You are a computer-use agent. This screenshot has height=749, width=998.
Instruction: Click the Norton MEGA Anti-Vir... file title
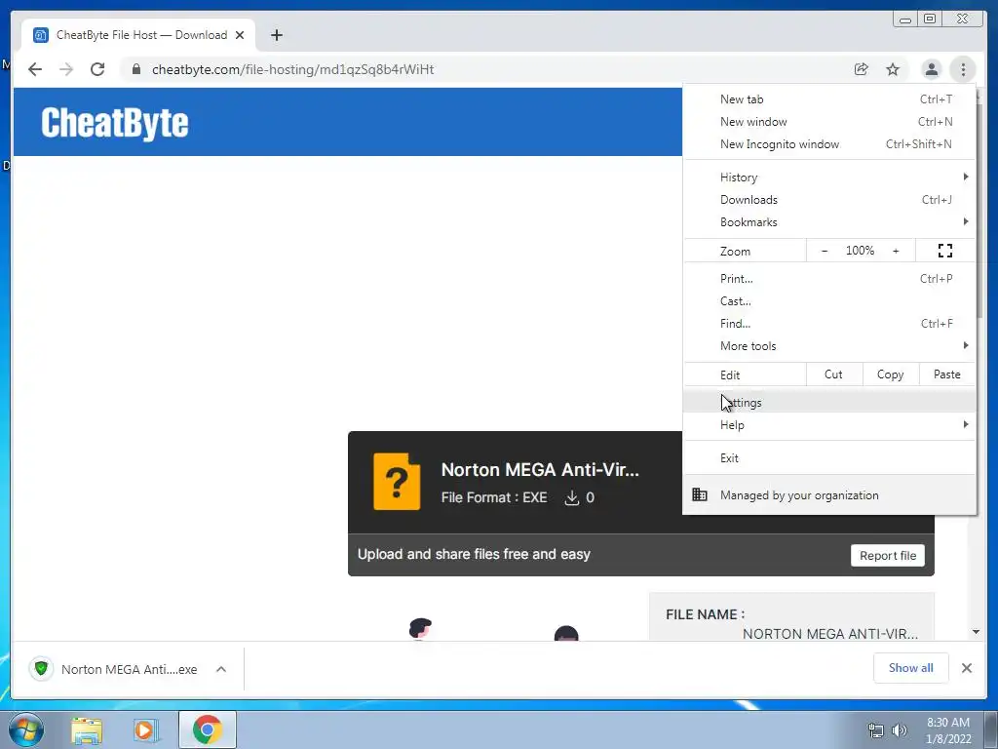point(540,470)
